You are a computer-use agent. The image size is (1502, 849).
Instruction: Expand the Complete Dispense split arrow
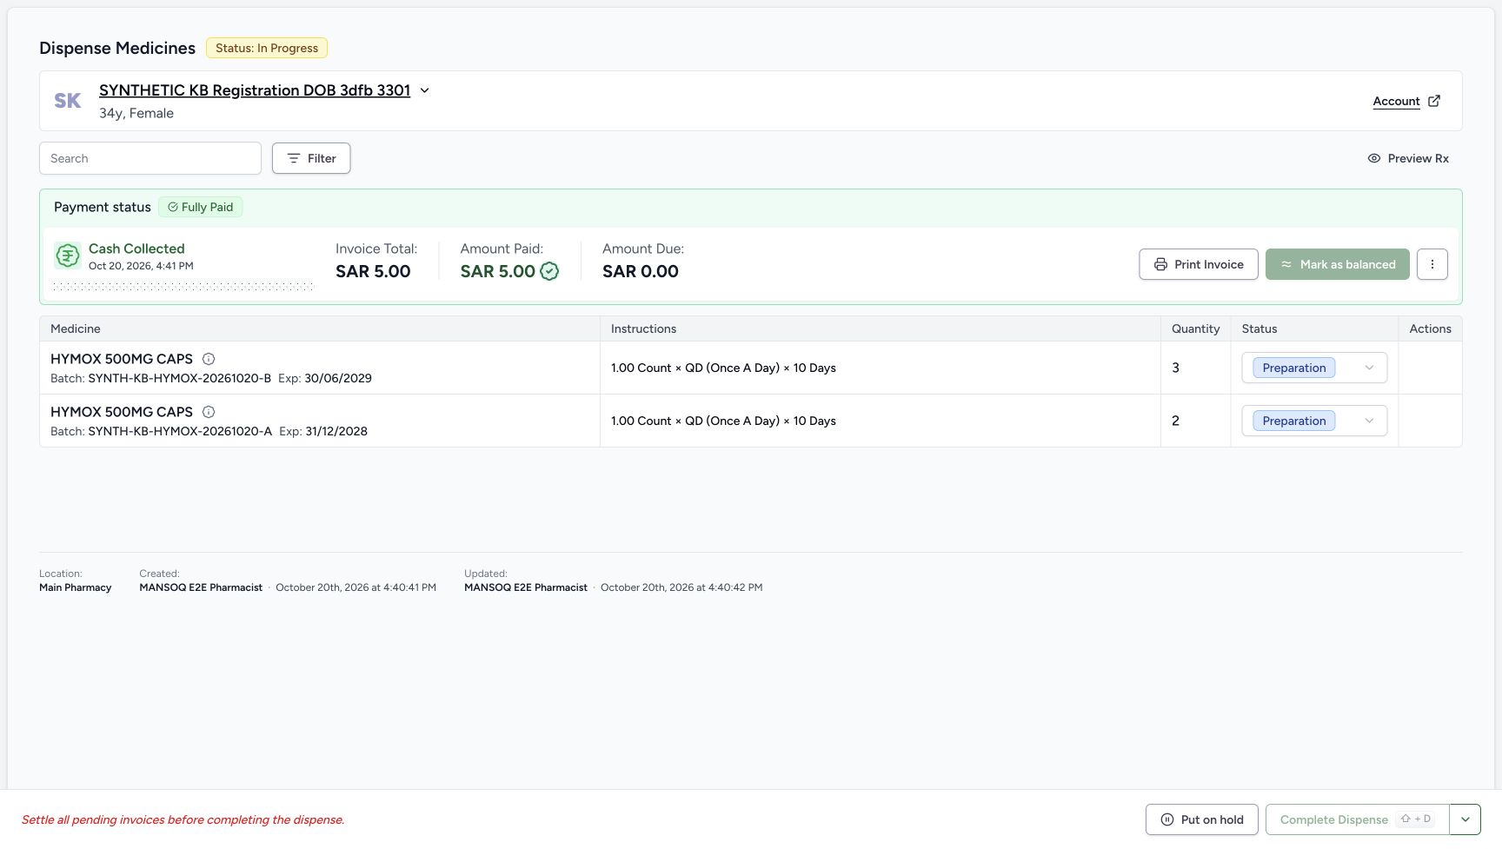[x=1465, y=819]
